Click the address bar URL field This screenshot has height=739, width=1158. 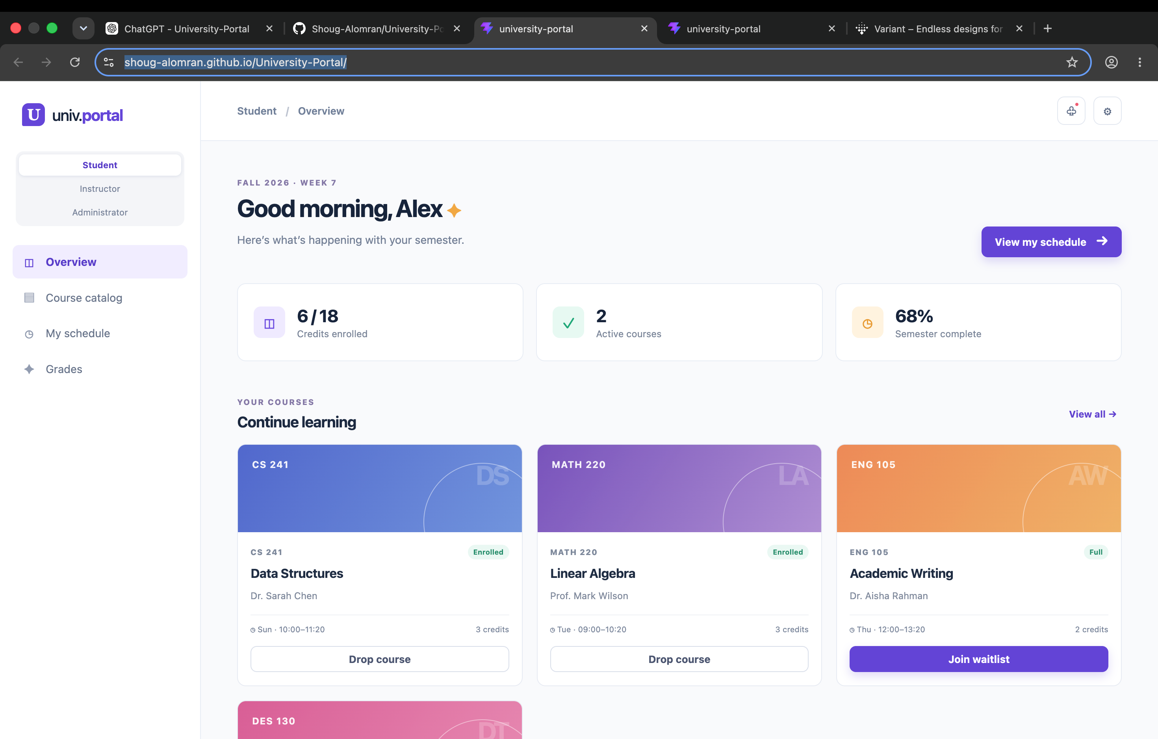point(592,62)
